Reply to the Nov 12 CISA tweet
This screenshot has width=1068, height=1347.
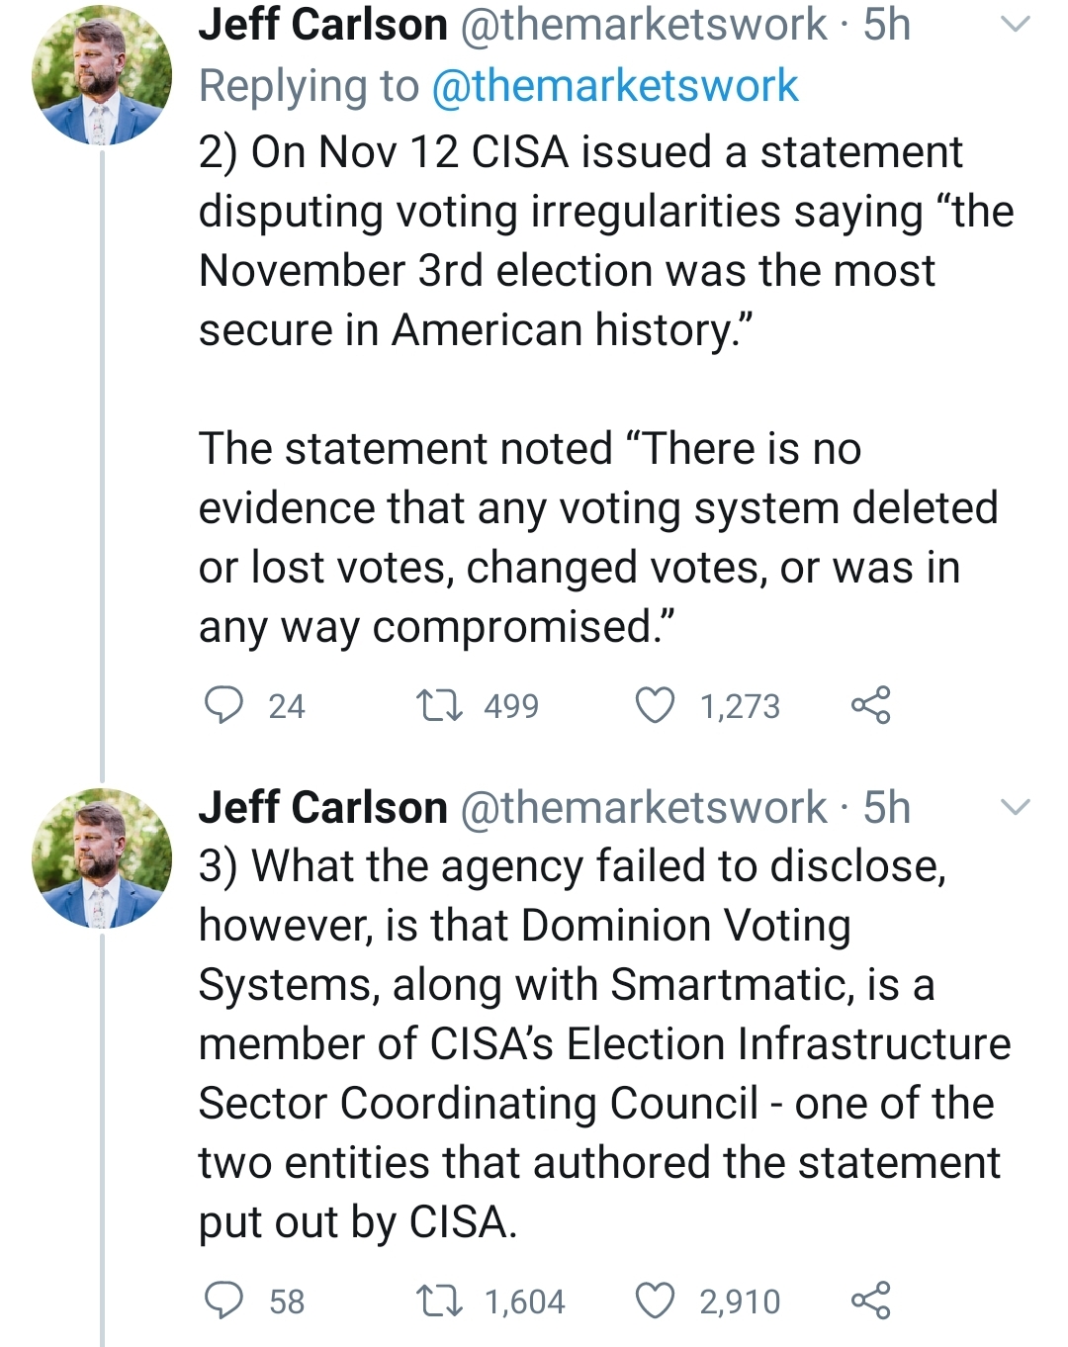pos(224,705)
